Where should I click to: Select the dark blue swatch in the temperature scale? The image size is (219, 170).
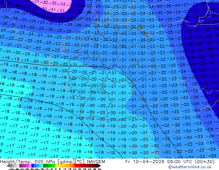pyautogui.click(x=32, y=165)
